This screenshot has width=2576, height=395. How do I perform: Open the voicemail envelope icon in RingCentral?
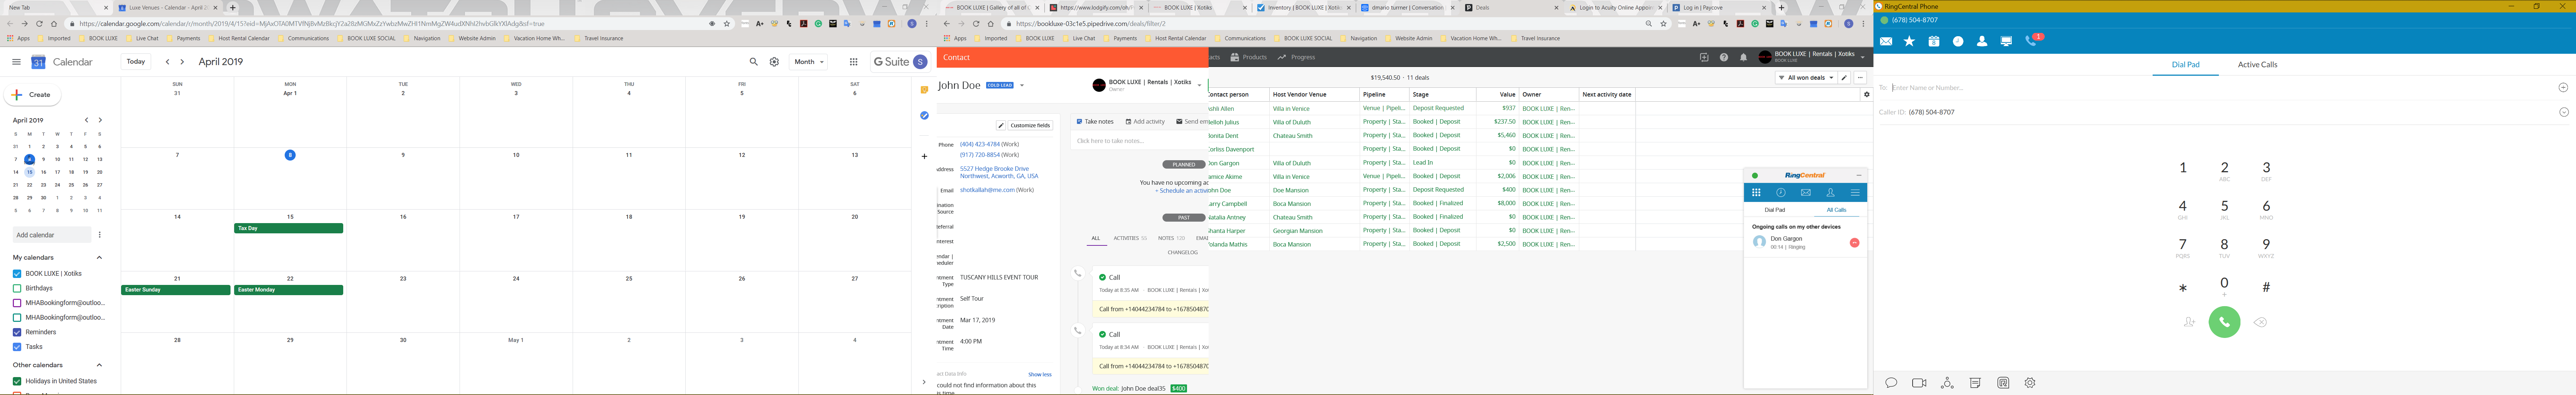point(1886,41)
